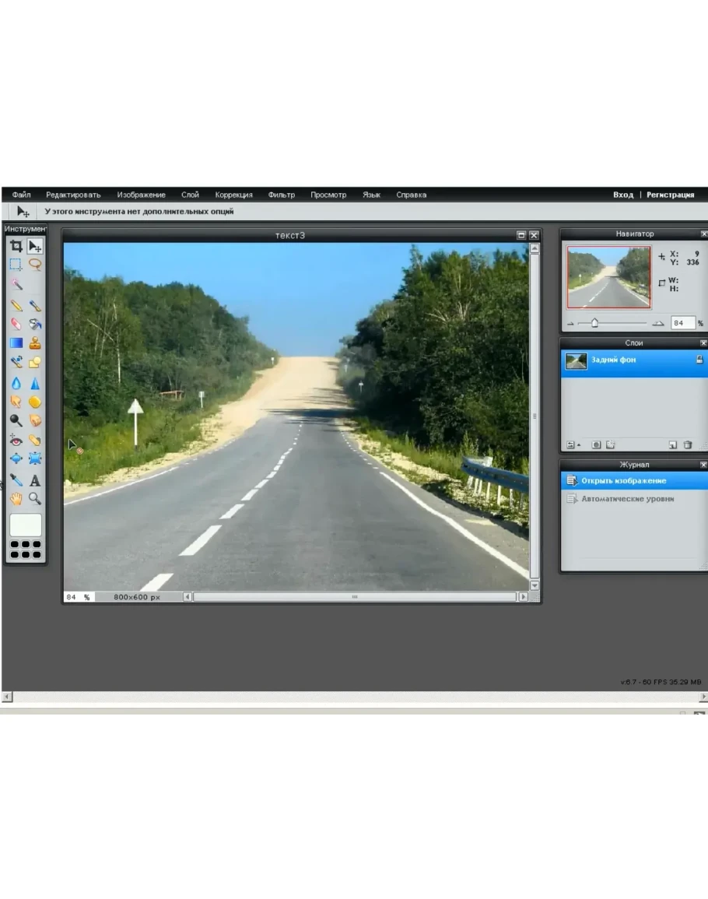708x899 pixels.
Task: Open the Фильтр menu
Action: pos(281,195)
